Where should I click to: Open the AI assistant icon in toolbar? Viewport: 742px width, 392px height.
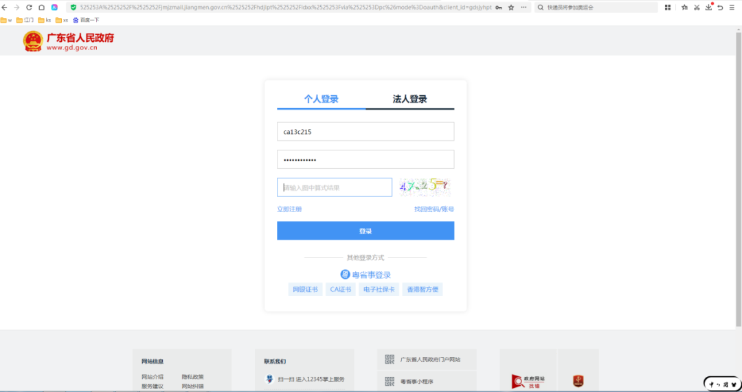pyautogui.click(x=54, y=7)
